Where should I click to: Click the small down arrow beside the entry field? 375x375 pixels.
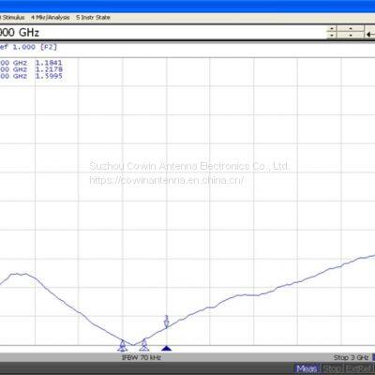pos(331,36)
